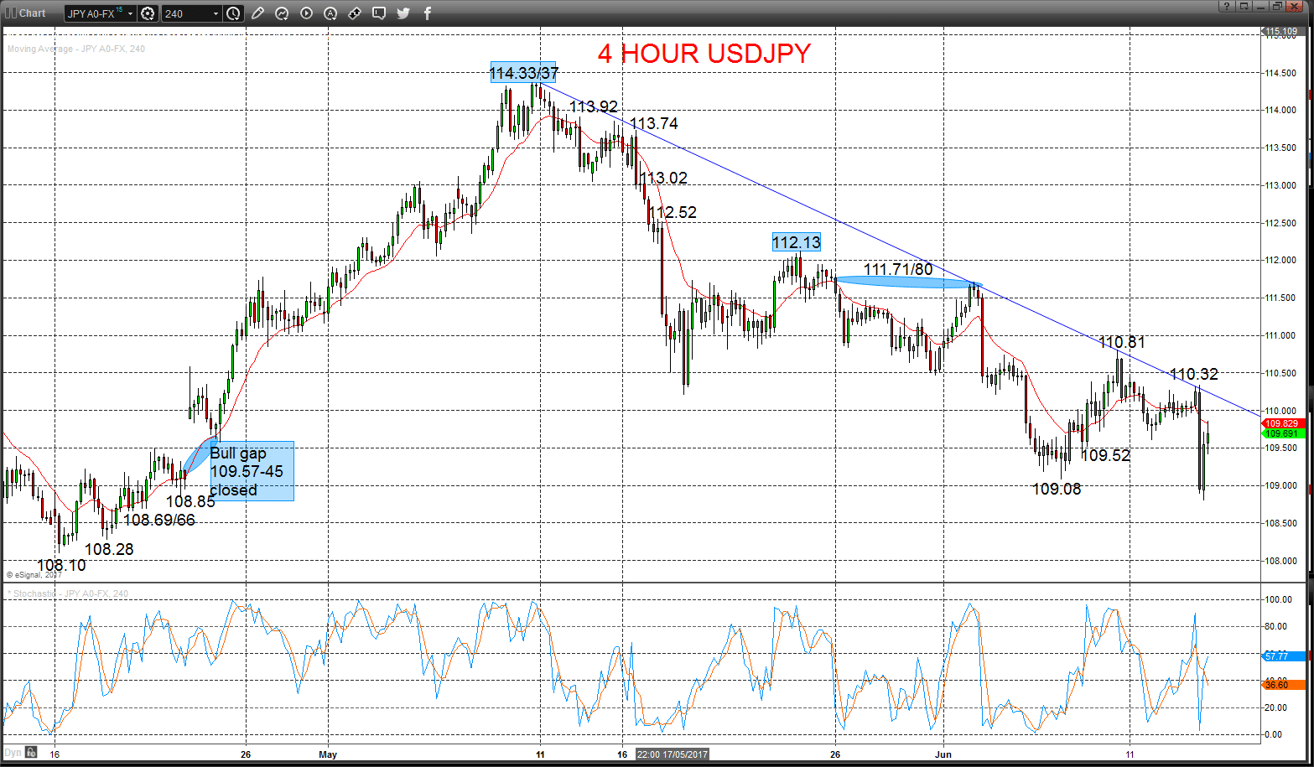Select the blue ellipse near 111.71/80
Image resolution: width=1314 pixels, height=767 pixels.
(909, 282)
